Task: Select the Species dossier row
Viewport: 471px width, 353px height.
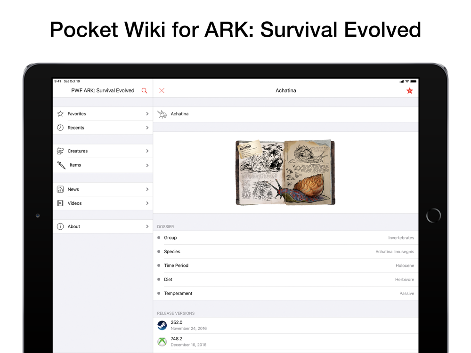Action: tap(286, 251)
